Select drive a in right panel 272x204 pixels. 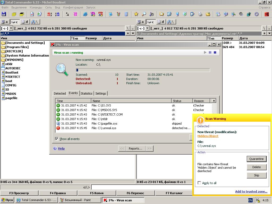pyautogui.click(x=141, y=22)
